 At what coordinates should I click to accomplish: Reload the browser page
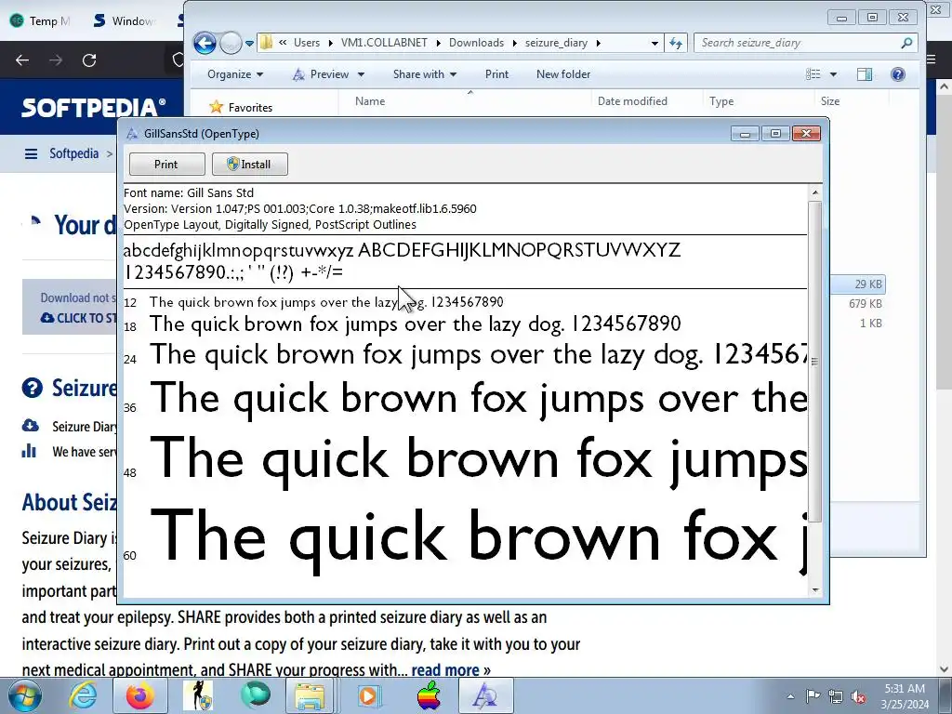coord(89,60)
